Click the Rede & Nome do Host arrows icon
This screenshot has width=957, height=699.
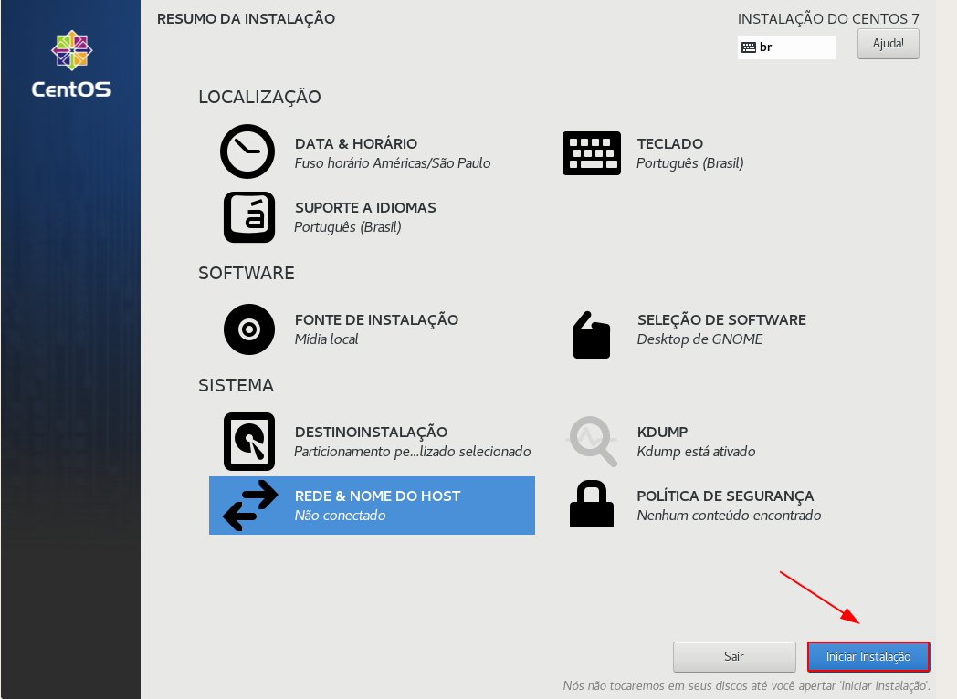(x=250, y=506)
